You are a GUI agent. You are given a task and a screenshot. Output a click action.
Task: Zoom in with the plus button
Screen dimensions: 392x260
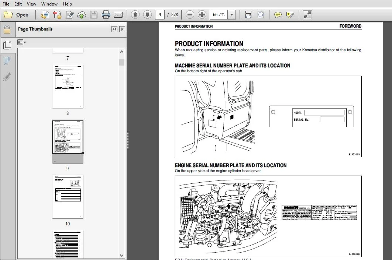202,15
